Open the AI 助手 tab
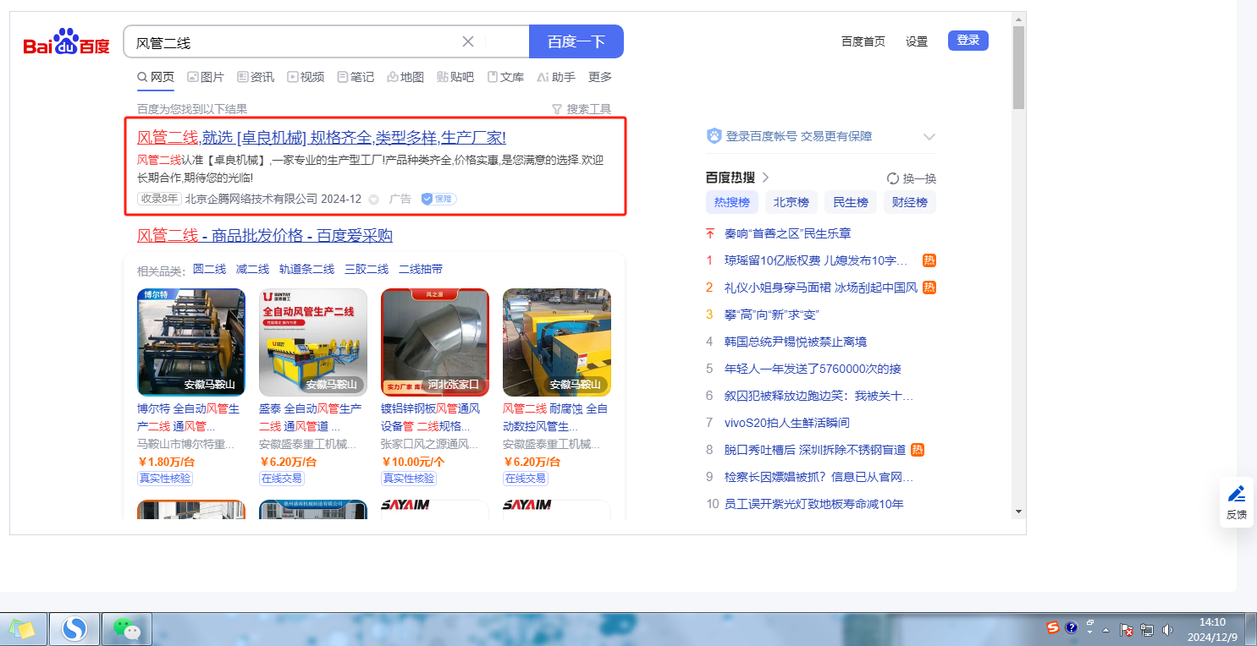 coord(556,77)
